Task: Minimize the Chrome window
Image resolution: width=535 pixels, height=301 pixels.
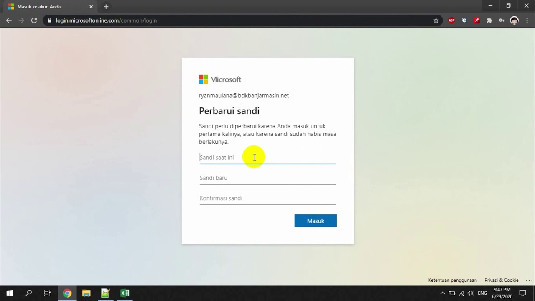Action: [490, 6]
